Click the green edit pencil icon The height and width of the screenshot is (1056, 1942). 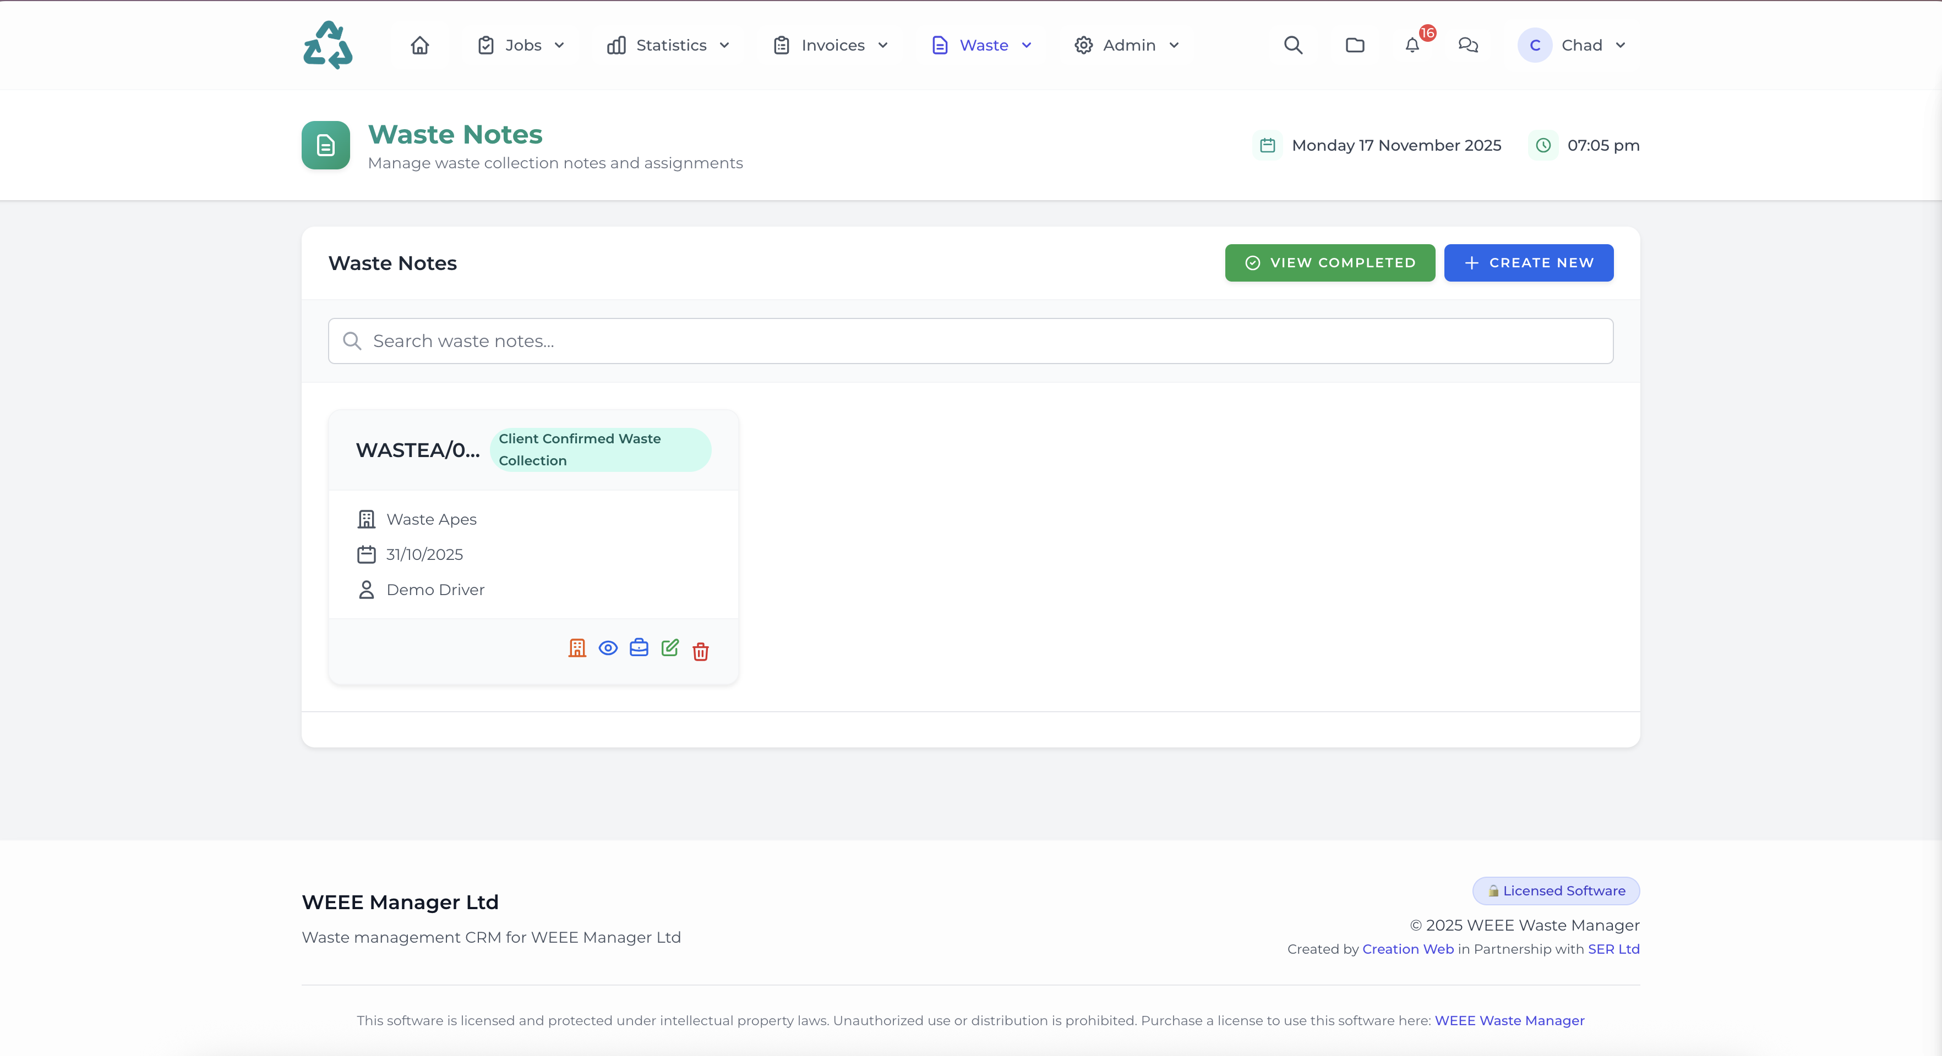669,648
